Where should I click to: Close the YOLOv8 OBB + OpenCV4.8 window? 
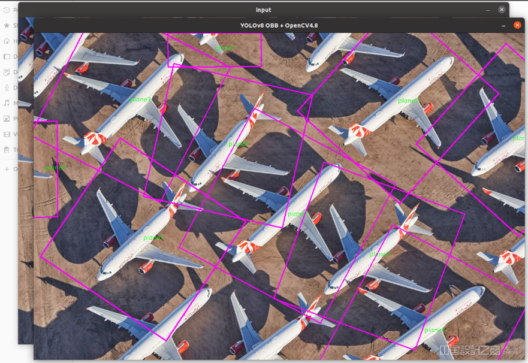(517, 25)
